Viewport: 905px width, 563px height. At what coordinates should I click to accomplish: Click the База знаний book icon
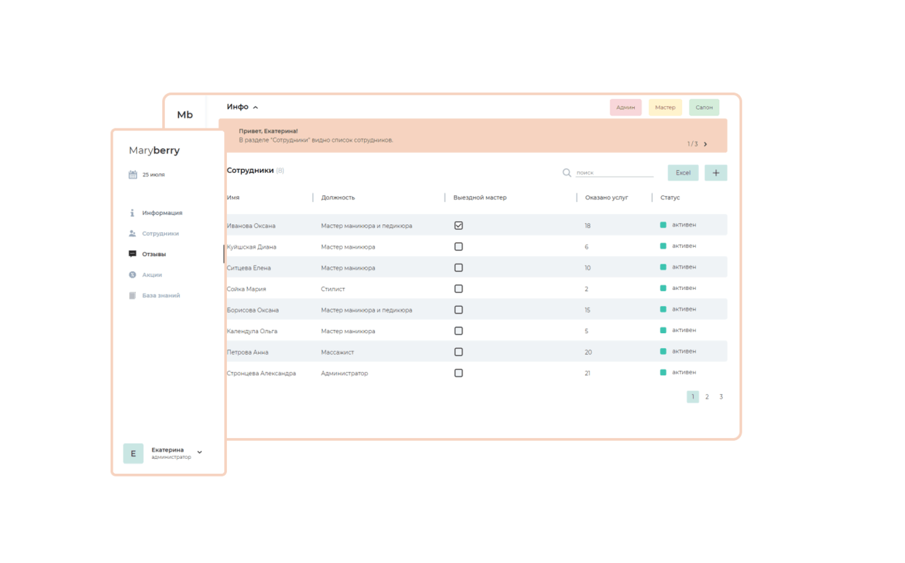132,295
